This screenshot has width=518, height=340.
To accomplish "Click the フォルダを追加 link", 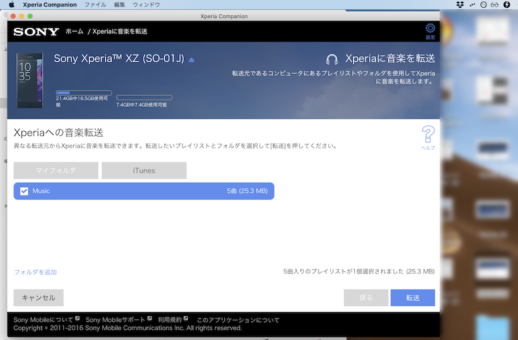I will pos(36,272).
